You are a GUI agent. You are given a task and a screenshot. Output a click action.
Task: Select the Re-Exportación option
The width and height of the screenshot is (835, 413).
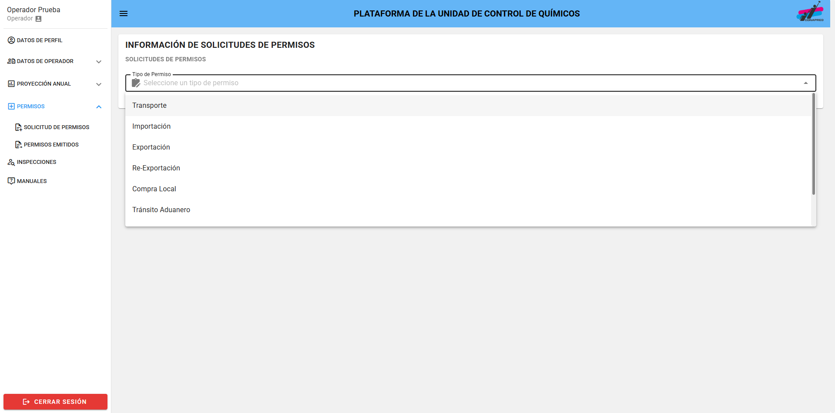pos(156,168)
